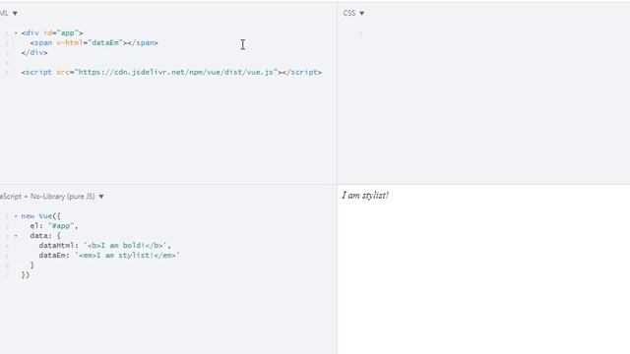Click the closing </div> line in HTML

(x=34, y=52)
